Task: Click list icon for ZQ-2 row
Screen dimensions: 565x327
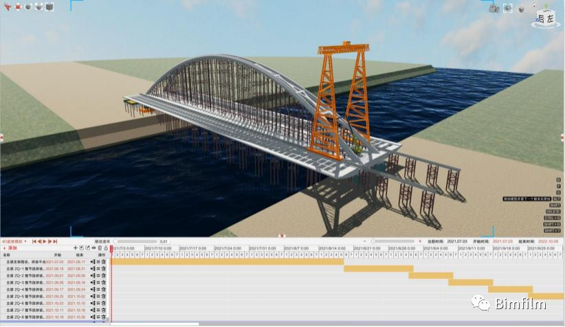Action: coord(98,275)
